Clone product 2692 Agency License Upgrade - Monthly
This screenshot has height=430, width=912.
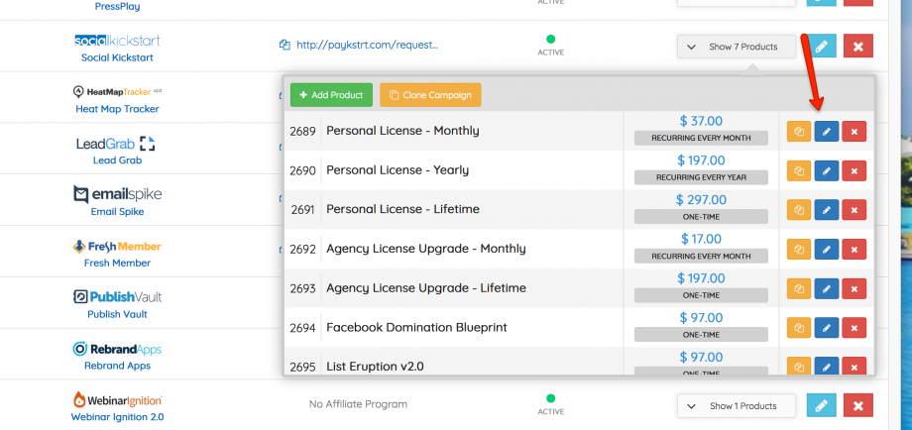799,250
